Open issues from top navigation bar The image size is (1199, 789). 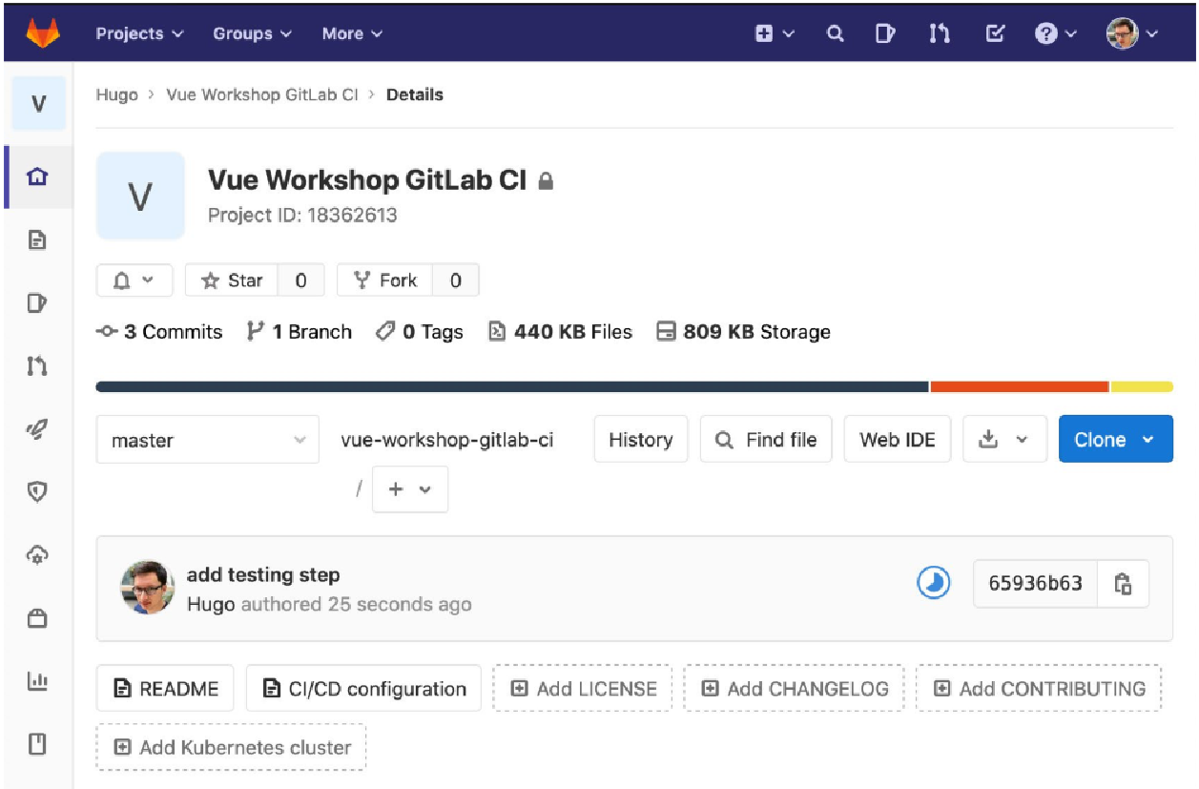coord(886,33)
